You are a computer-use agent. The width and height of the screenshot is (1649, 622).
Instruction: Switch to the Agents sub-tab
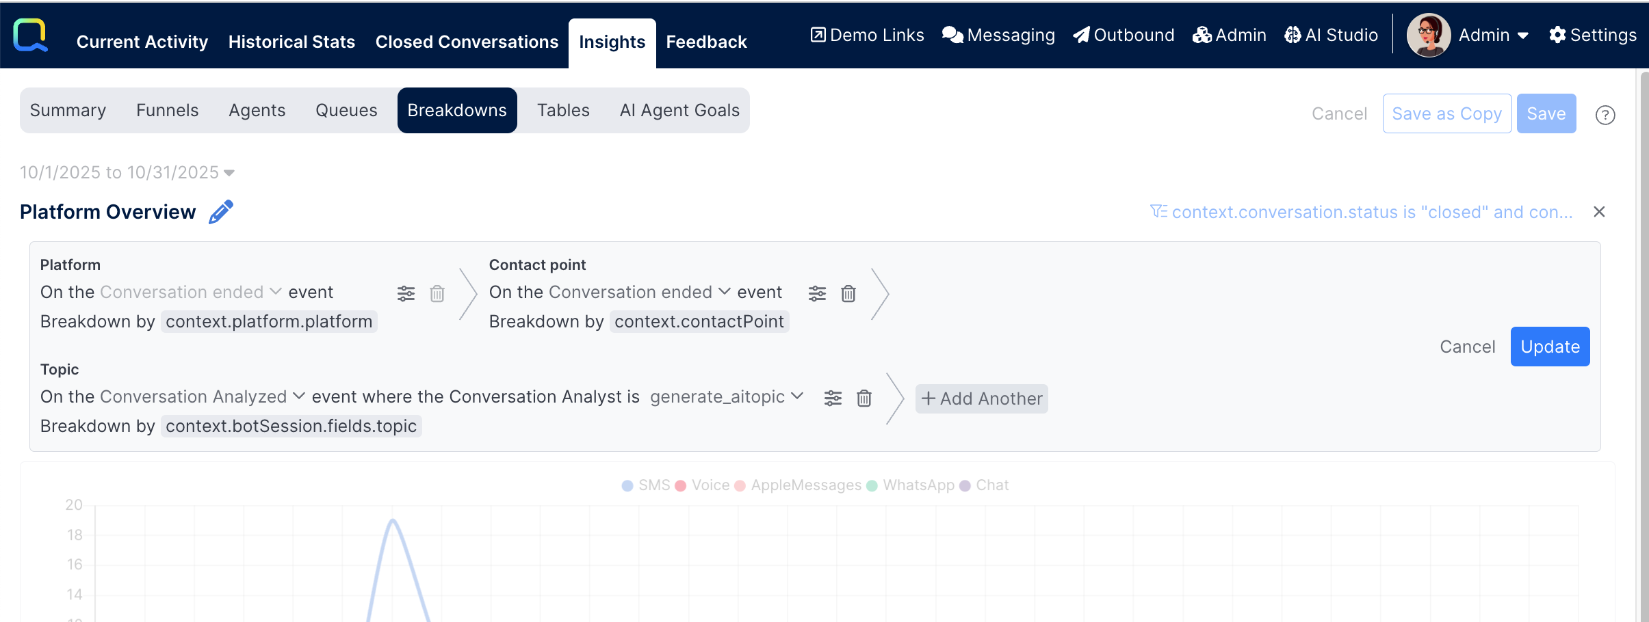click(257, 110)
